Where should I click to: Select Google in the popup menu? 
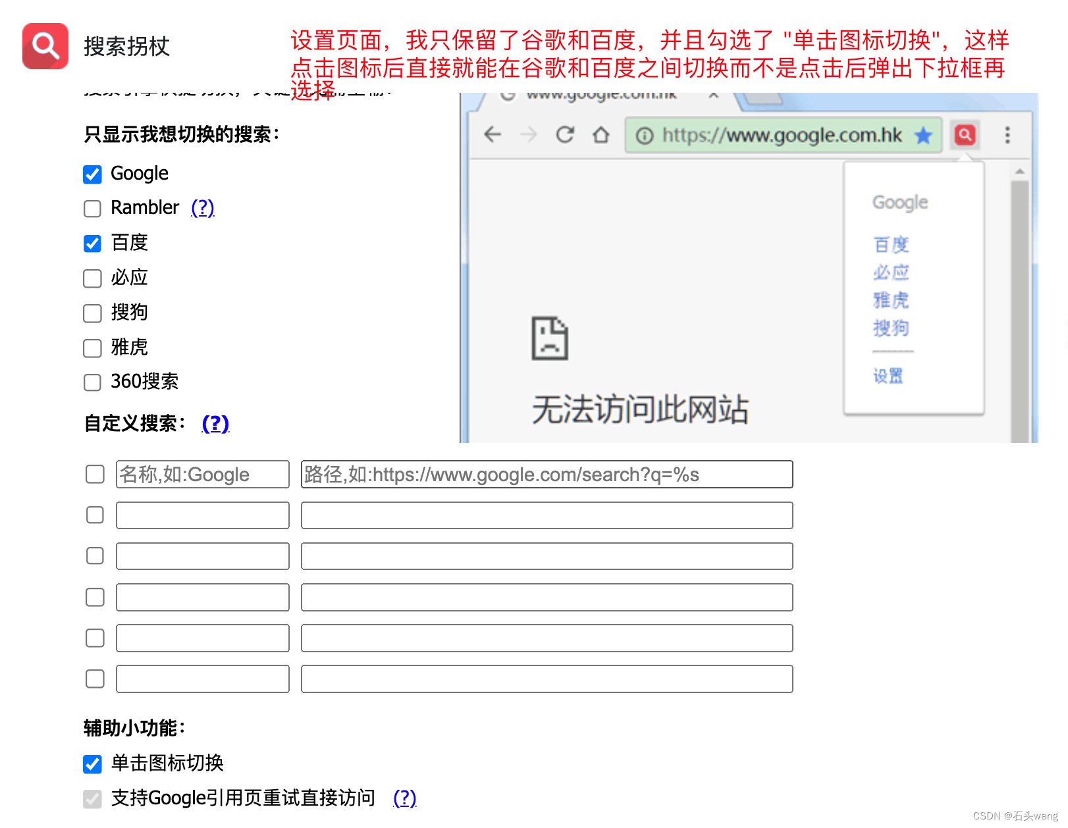click(x=900, y=202)
